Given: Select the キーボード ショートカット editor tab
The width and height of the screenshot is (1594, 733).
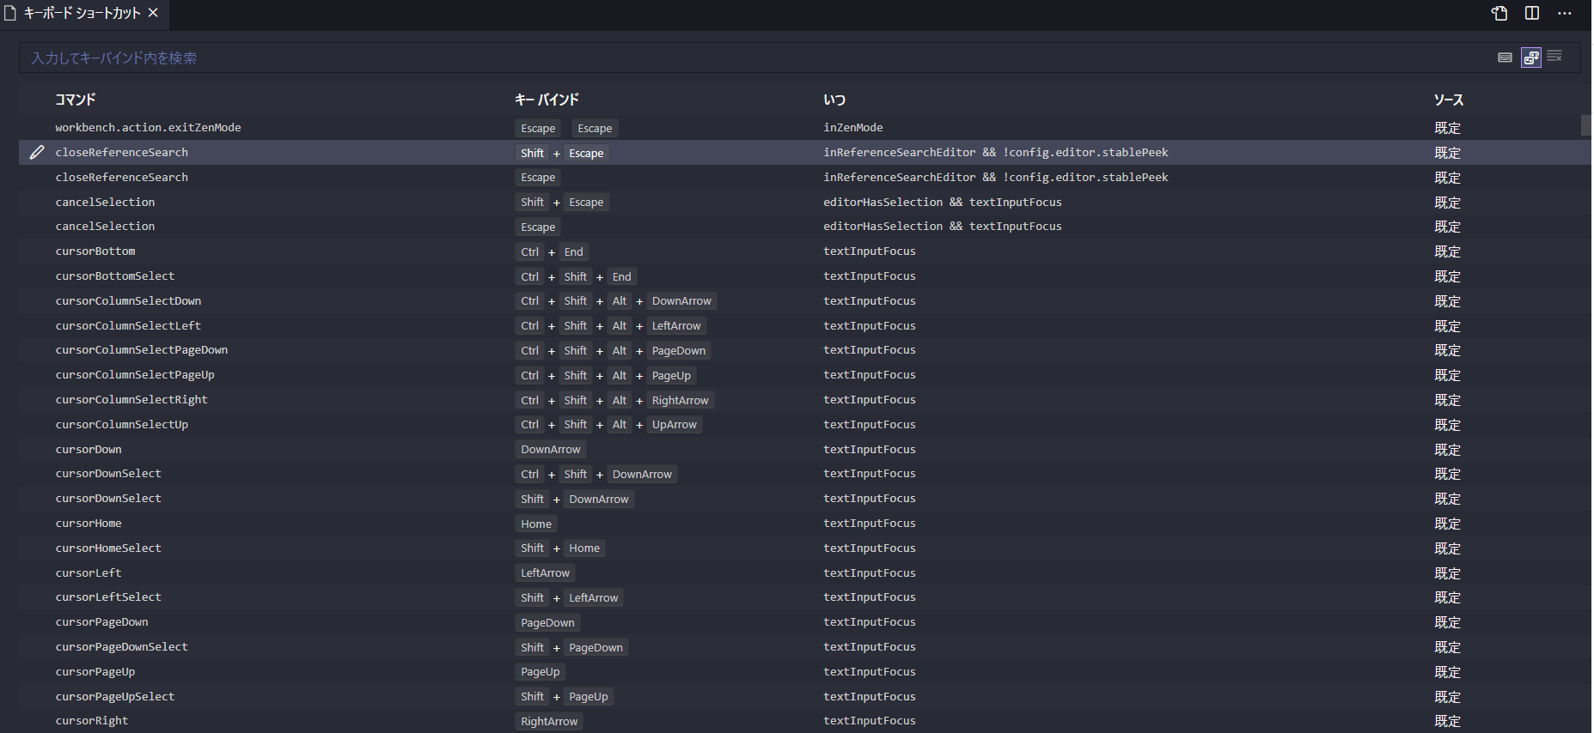Looking at the screenshot, I should [83, 14].
